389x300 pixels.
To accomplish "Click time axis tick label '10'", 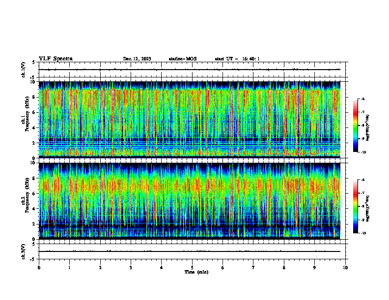I will (x=345, y=268).
